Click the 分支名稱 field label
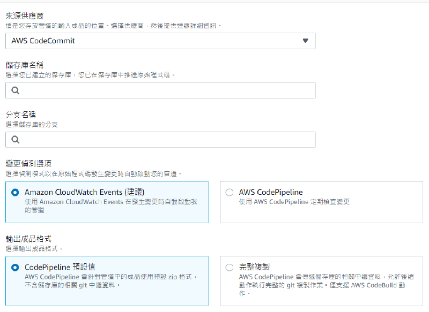Viewport: 429px width, 312px height. tap(20, 113)
